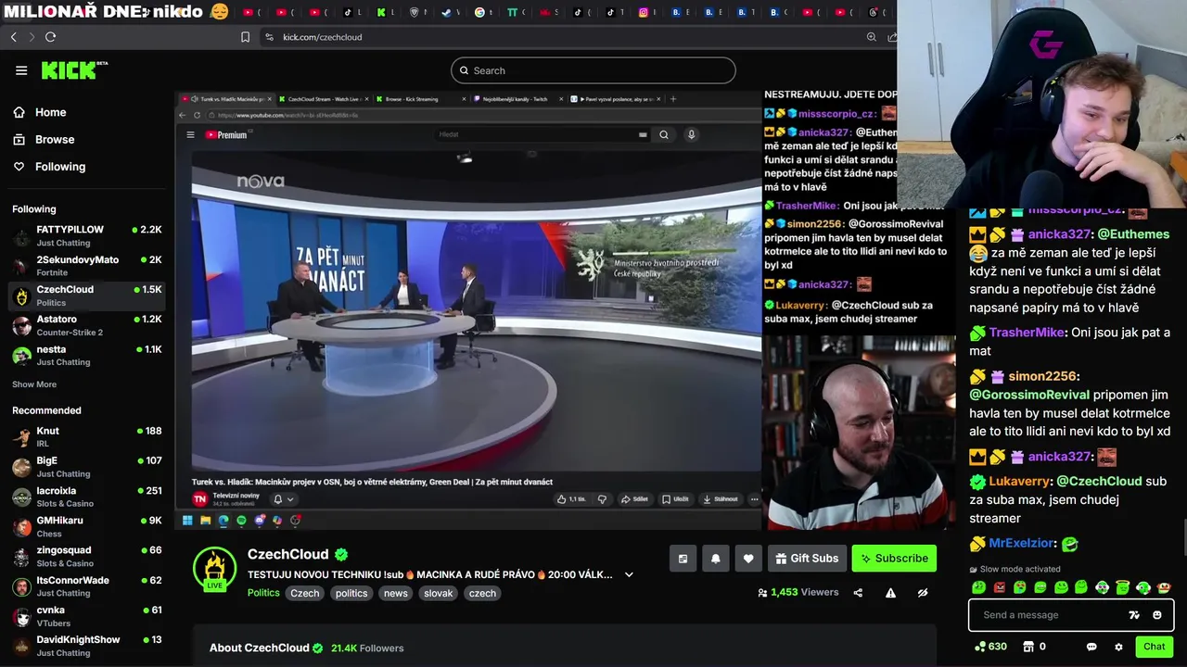This screenshot has height=667, width=1187.
Task: Open Astatoro channel in Following list
Action: [87, 325]
